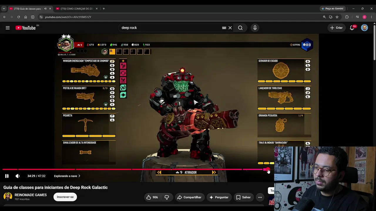Click previous class arrows left of ATIRADOR
Screen dimensions: 376x211
pyautogui.click(x=159, y=172)
